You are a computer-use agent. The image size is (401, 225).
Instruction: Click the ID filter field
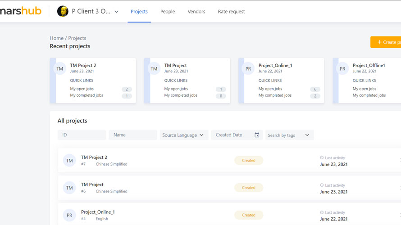pos(82,135)
